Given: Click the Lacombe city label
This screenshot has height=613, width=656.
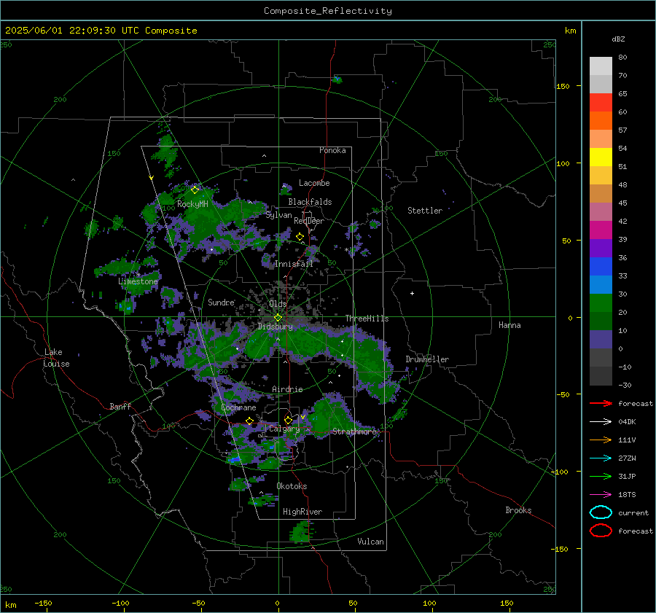Looking at the screenshot, I should (x=314, y=183).
